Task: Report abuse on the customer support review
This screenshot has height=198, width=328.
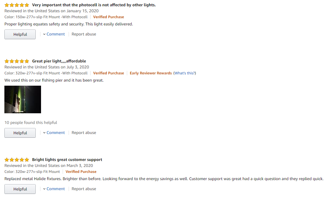Action: point(84,189)
